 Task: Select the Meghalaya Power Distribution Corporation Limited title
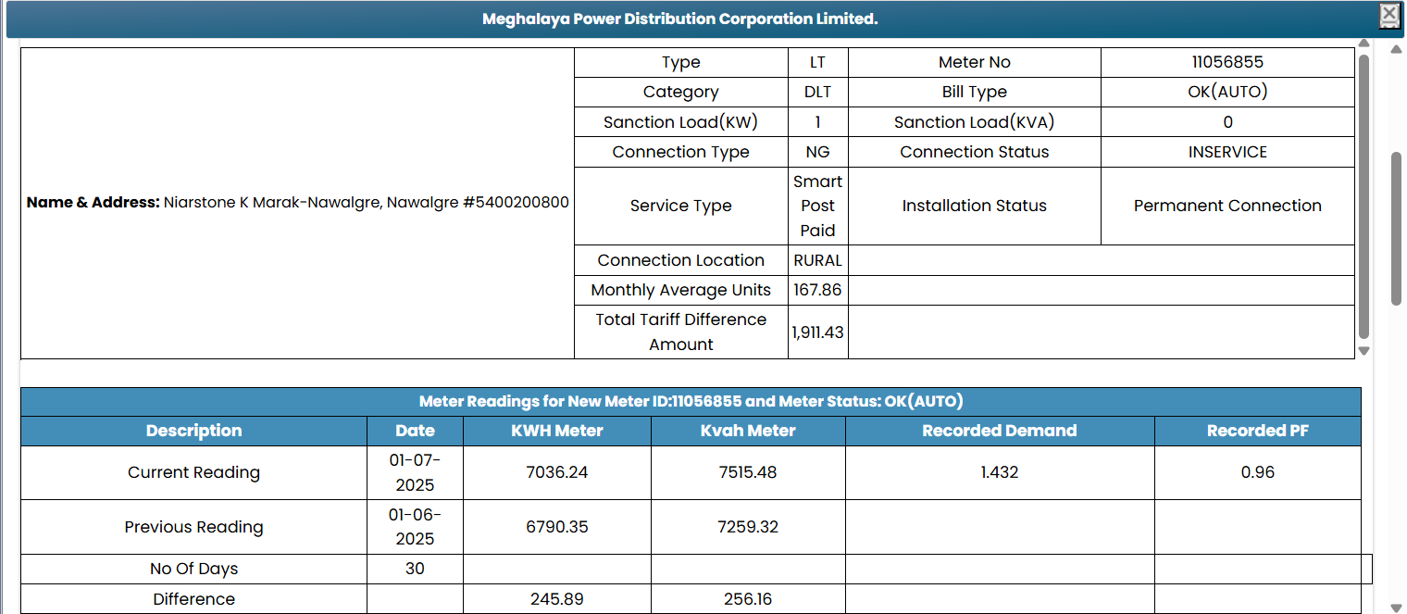[679, 19]
